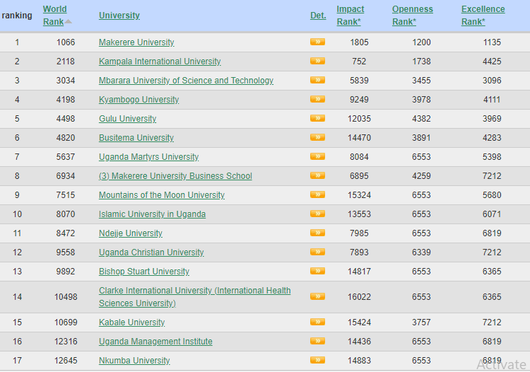
Task: Open details icon for Islamic University in Uganda
Action: tap(317, 214)
